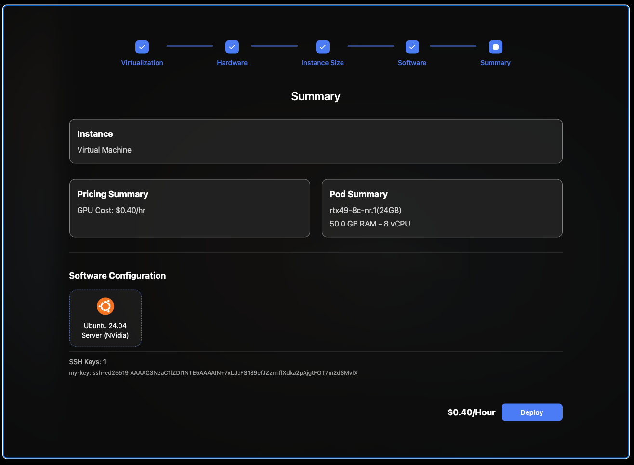
Task: Click the Virtual Machine instance text
Action: tap(105, 150)
